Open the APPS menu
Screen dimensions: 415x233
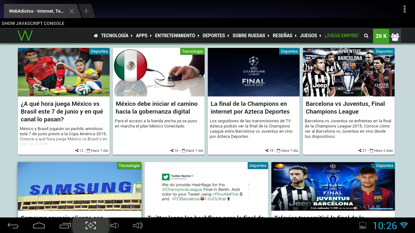(142, 36)
